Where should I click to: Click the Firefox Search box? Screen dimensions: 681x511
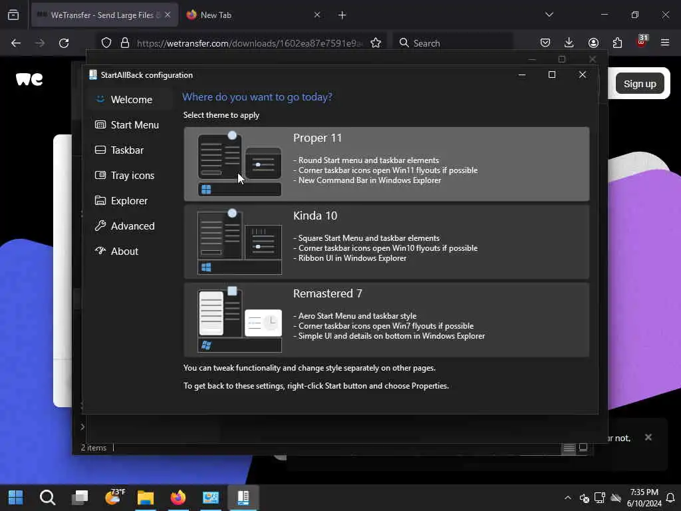pyautogui.click(x=454, y=43)
